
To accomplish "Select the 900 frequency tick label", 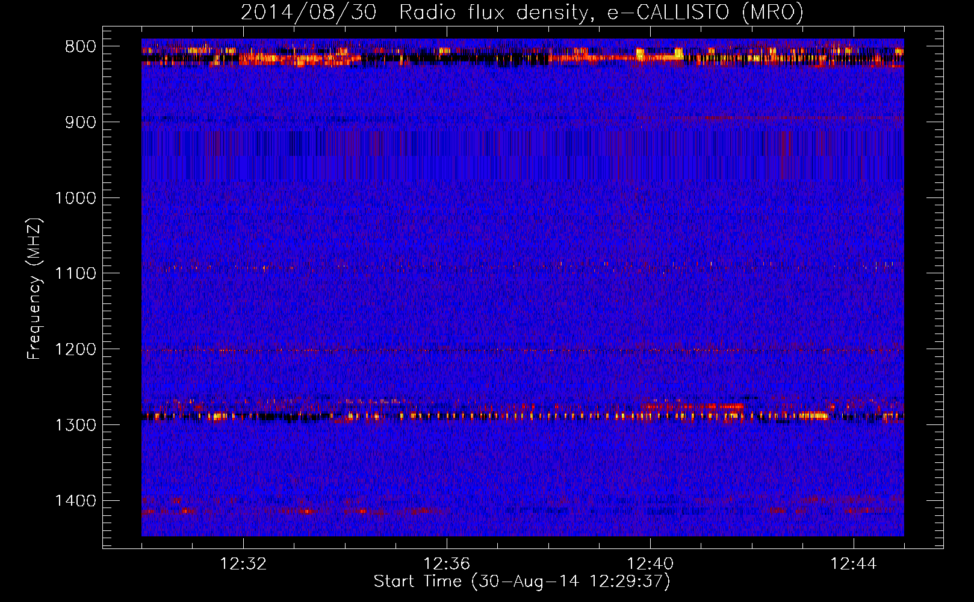I will pos(81,122).
